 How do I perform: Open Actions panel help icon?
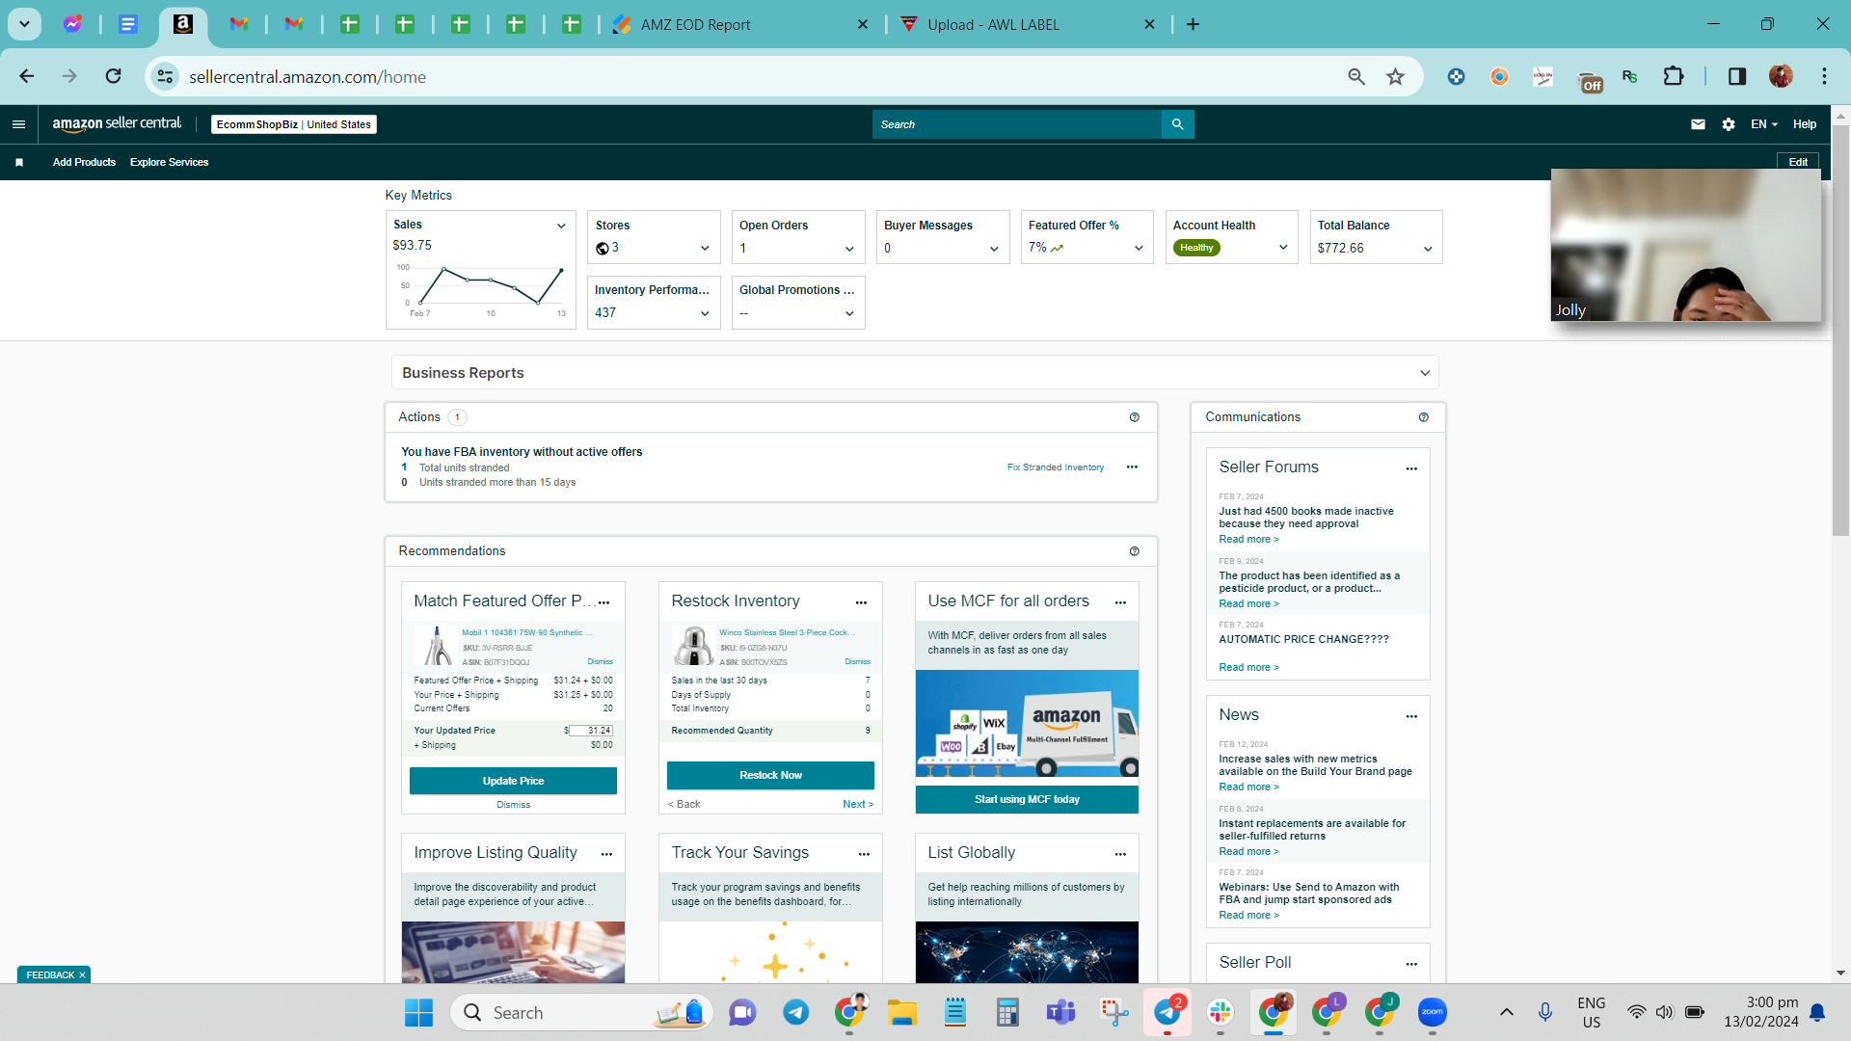(1135, 417)
